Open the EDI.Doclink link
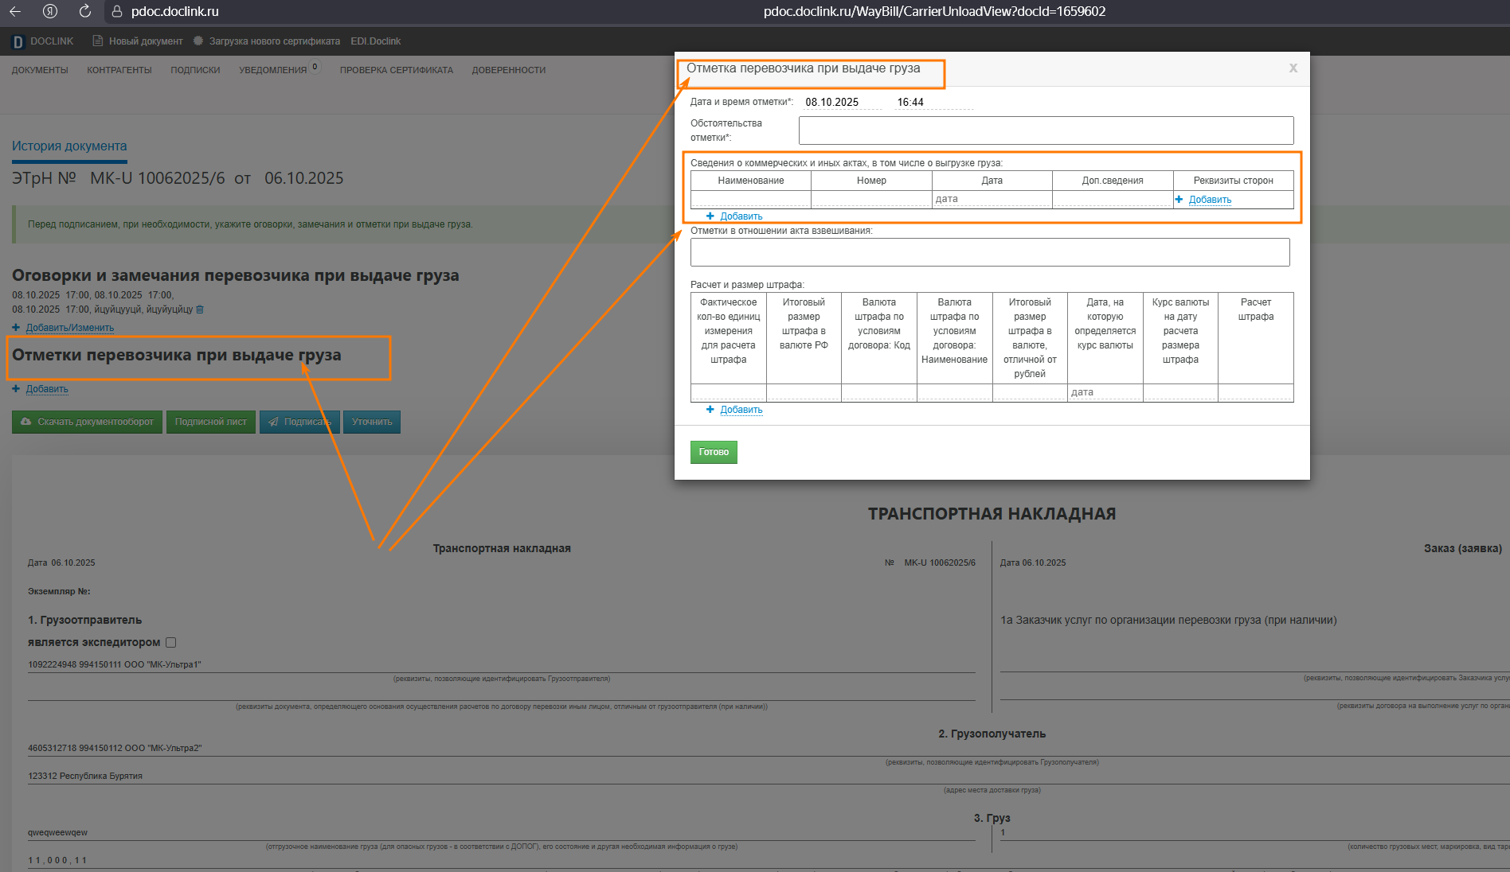The image size is (1510, 872). coord(376,41)
